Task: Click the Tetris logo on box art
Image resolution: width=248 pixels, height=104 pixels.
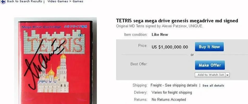Action: point(54,42)
